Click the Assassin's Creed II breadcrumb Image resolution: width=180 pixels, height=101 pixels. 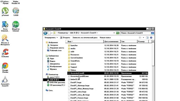[89, 33]
